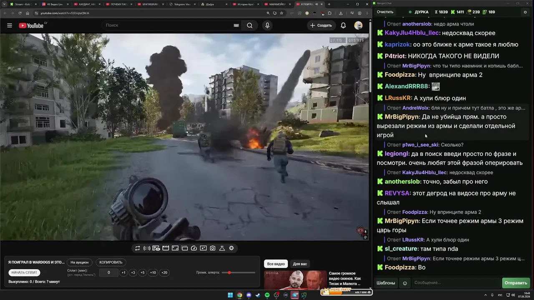Start voice search with the microphone
The width and height of the screenshot is (534, 300).
[x=267, y=25]
